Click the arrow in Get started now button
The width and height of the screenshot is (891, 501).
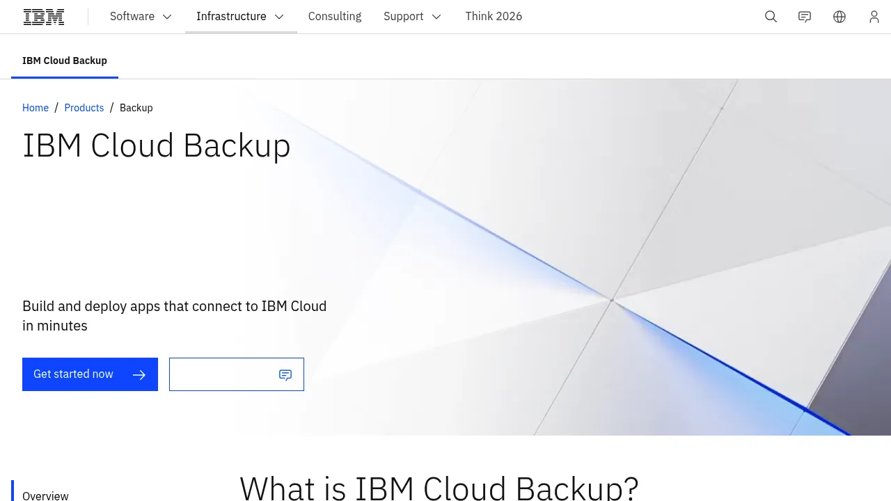click(x=139, y=375)
